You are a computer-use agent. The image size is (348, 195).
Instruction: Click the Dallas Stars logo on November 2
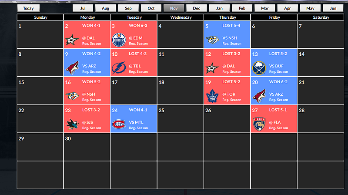[71, 40]
